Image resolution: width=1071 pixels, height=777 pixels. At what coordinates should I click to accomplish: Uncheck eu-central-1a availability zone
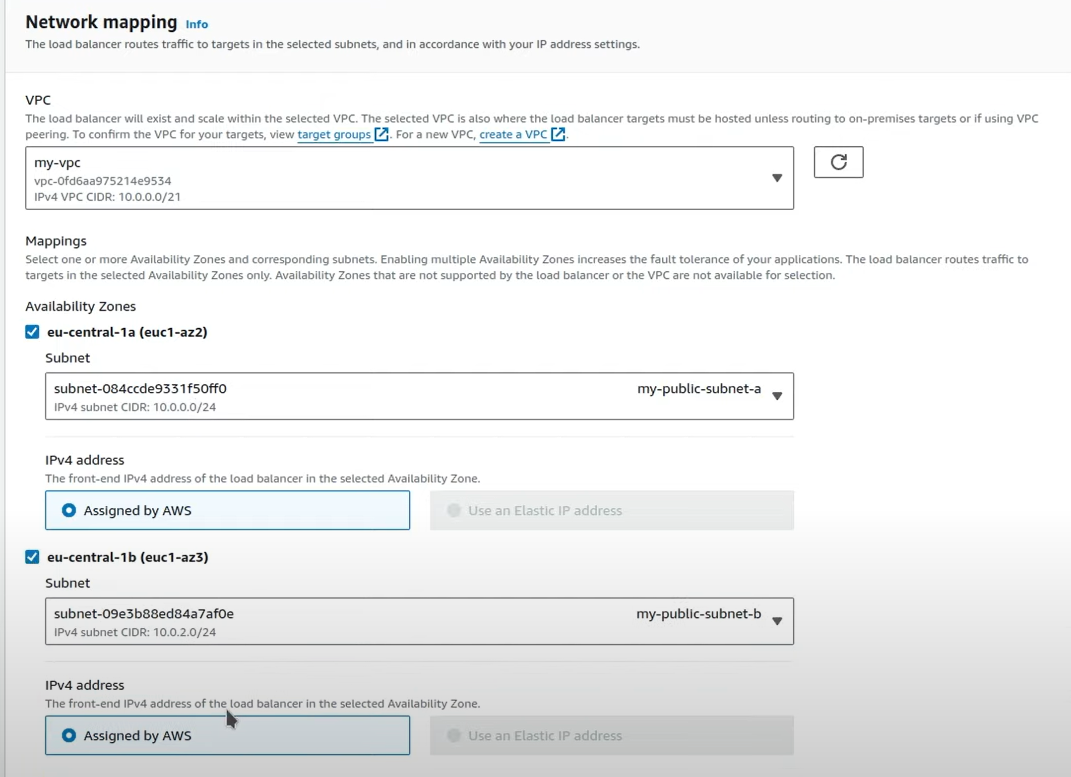32,332
